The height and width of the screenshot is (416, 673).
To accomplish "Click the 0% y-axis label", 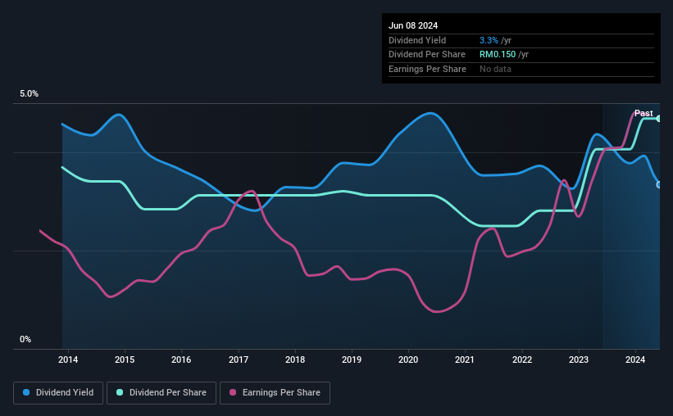I will 25,340.
